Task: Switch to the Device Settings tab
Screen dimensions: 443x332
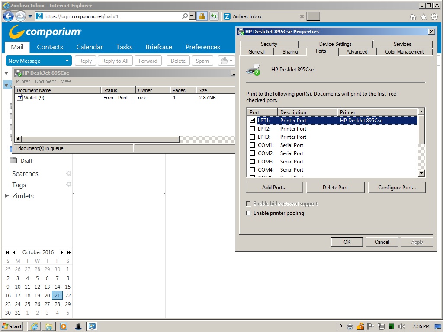Action: 335,44
